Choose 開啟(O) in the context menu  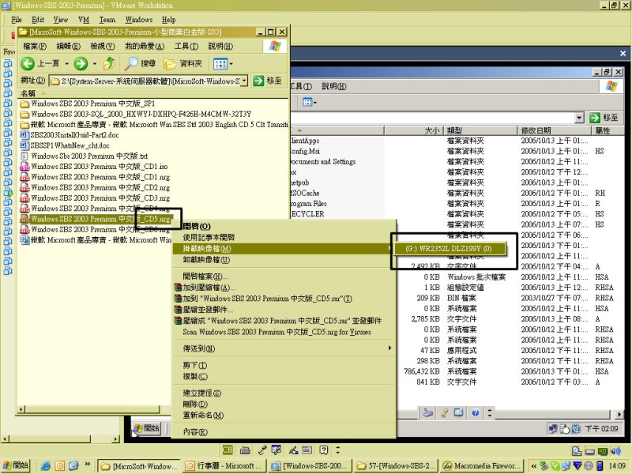(284, 226)
